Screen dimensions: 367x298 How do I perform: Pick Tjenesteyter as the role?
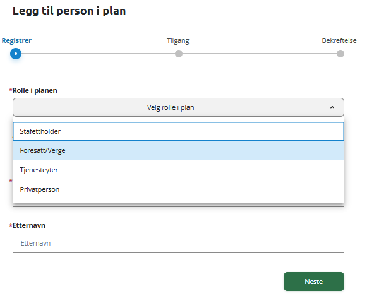click(x=178, y=170)
